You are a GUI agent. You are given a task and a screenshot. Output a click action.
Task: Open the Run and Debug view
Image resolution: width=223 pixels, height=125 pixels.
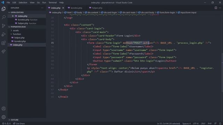click(x=3, y=34)
